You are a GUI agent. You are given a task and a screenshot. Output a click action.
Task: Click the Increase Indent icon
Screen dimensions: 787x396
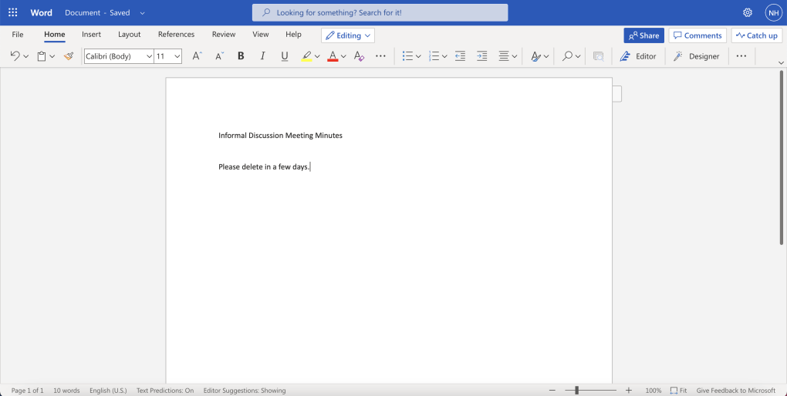tap(482, 56)
